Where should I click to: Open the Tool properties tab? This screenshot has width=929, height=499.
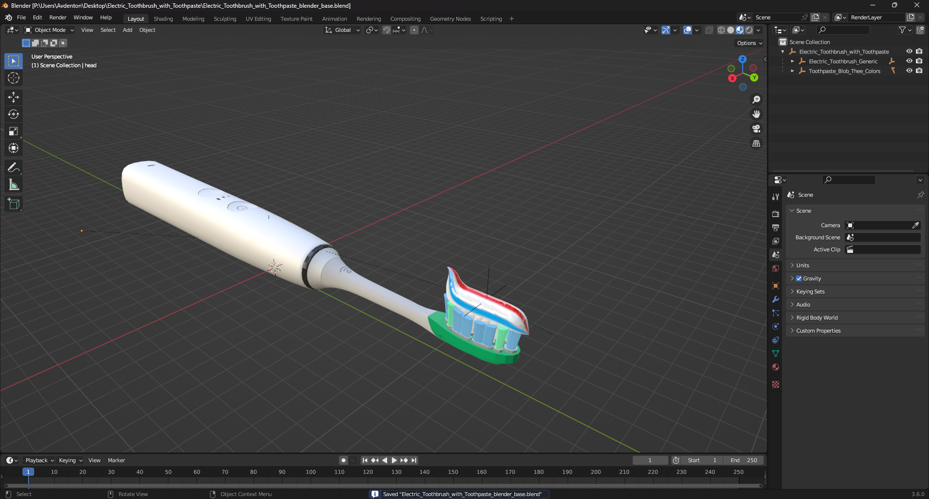776,197
